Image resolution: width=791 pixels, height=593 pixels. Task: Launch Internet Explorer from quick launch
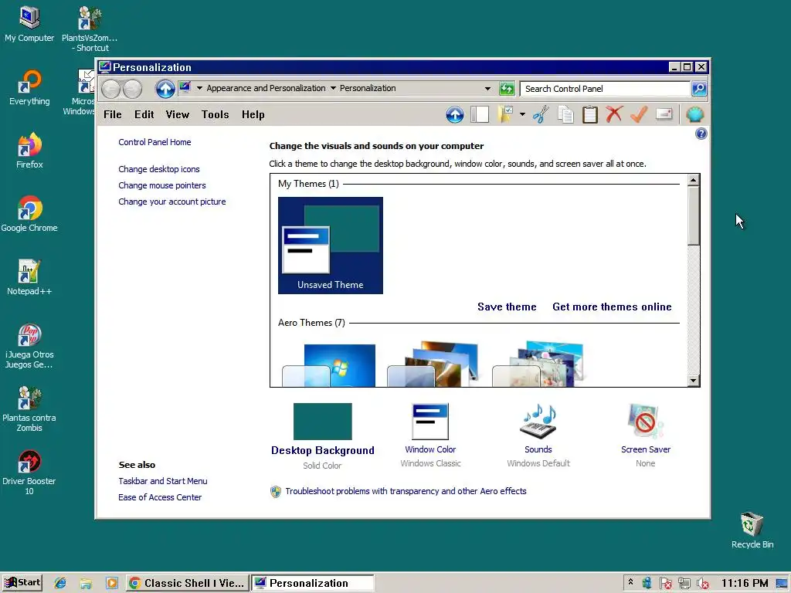tap(60, 584)
